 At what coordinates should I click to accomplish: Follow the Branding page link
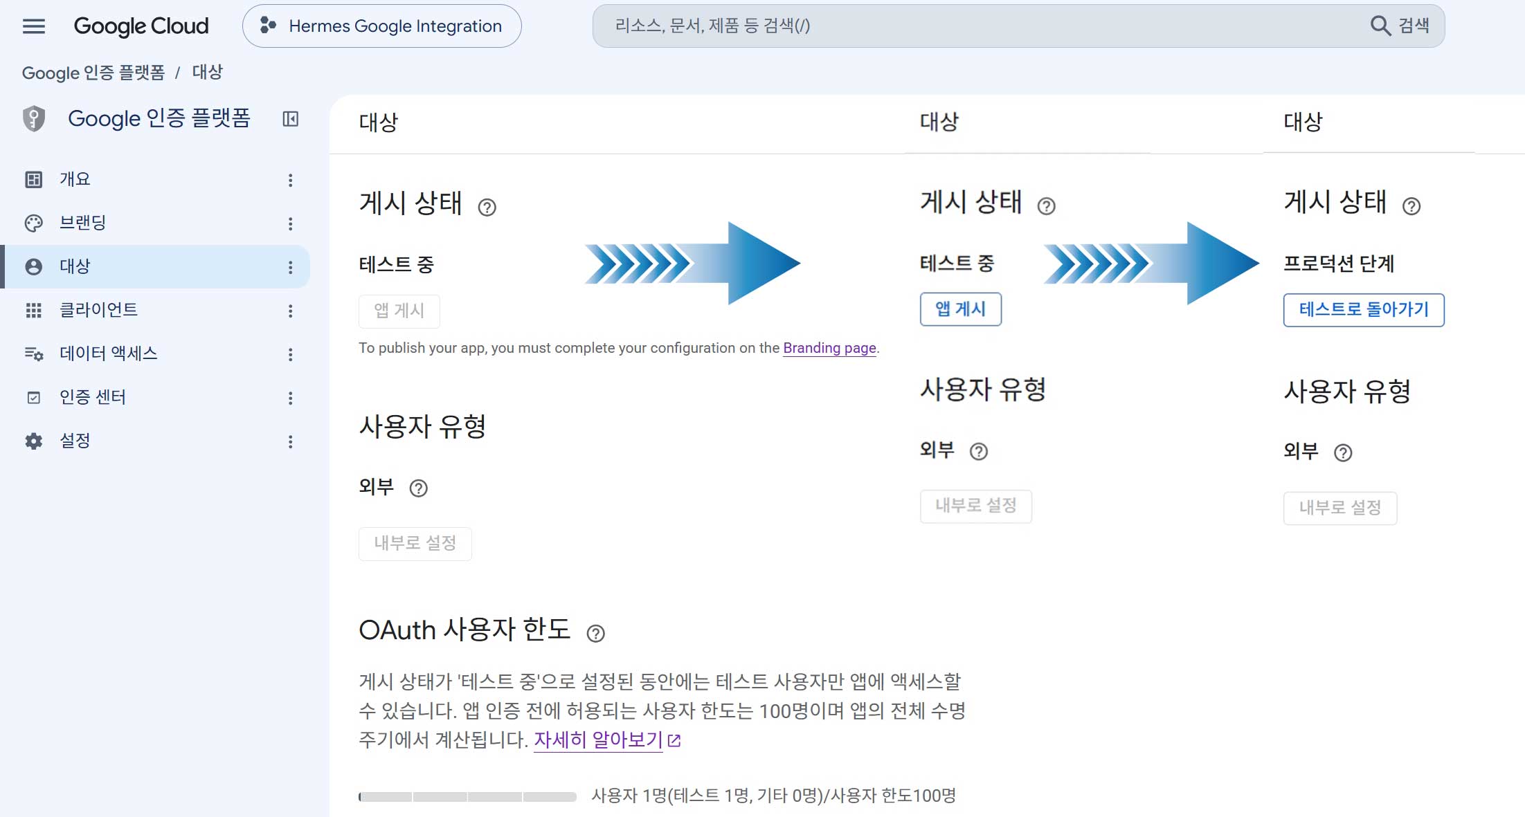829,348
